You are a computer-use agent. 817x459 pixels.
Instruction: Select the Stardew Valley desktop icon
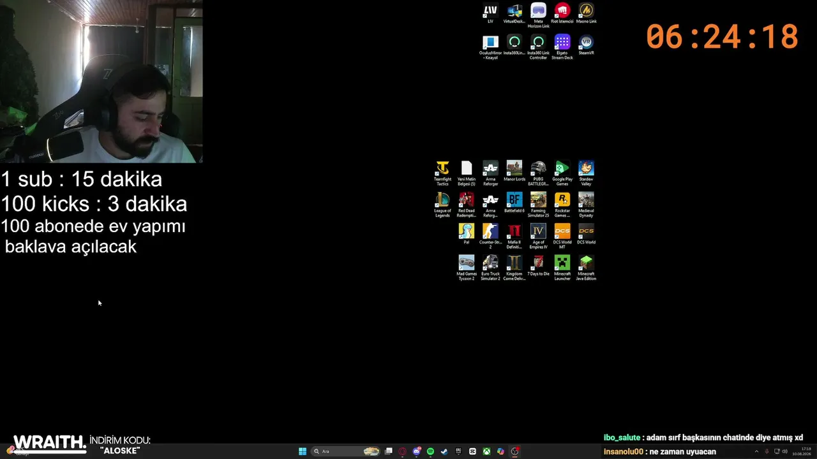(x=586, y=173)
